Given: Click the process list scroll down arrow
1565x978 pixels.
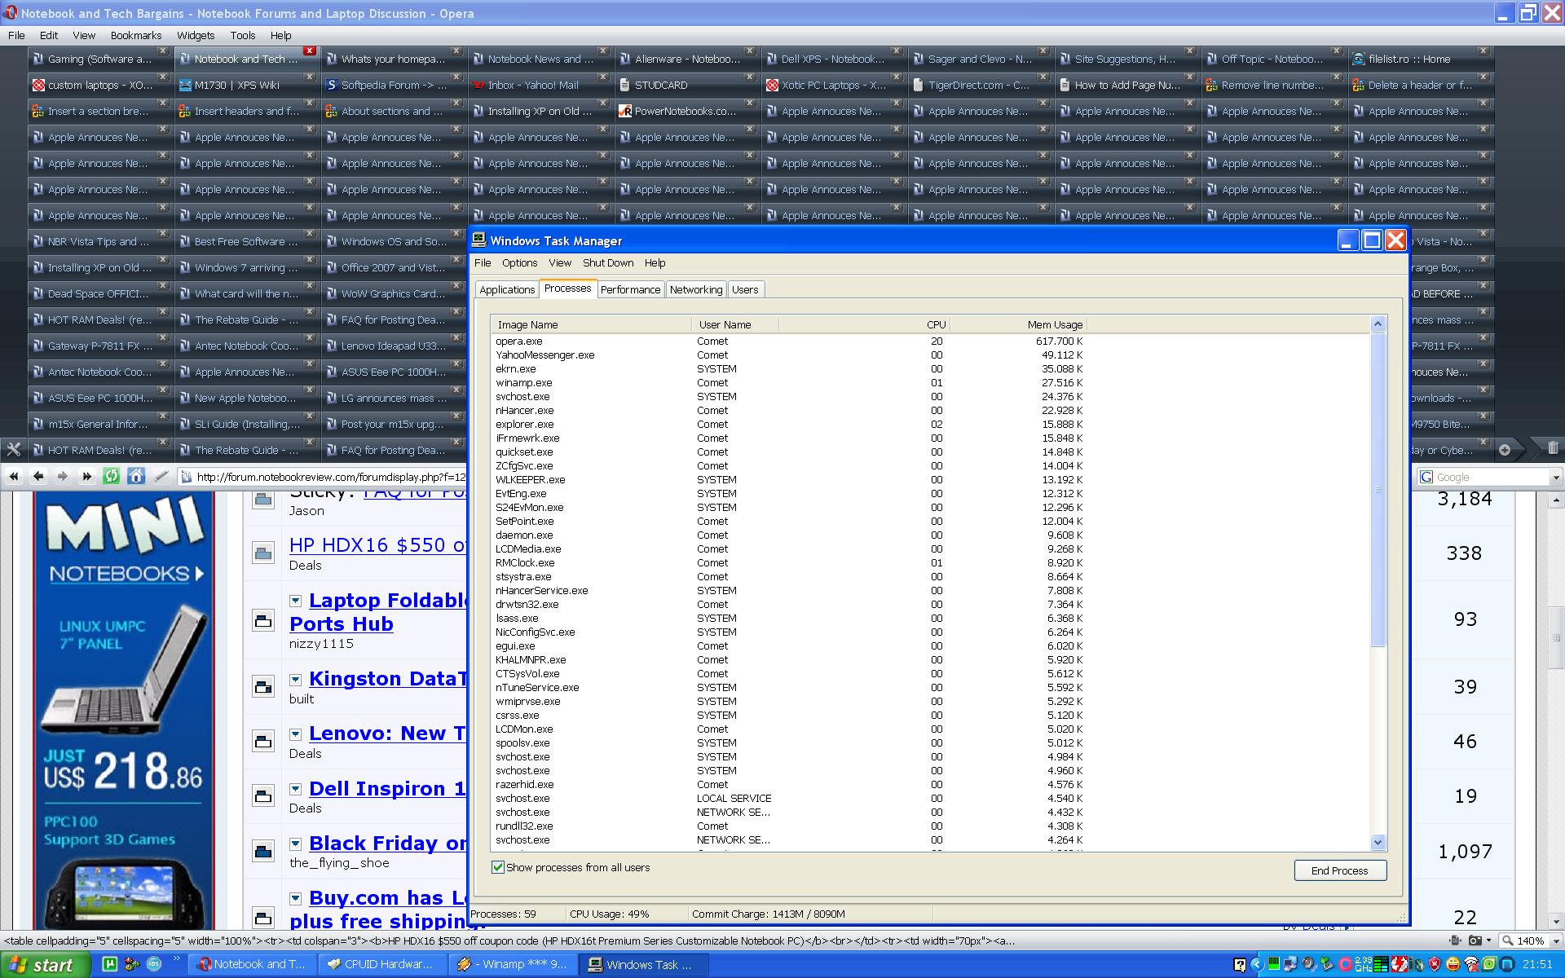Looking at the screenshot, I should (x=1378, y=843).
